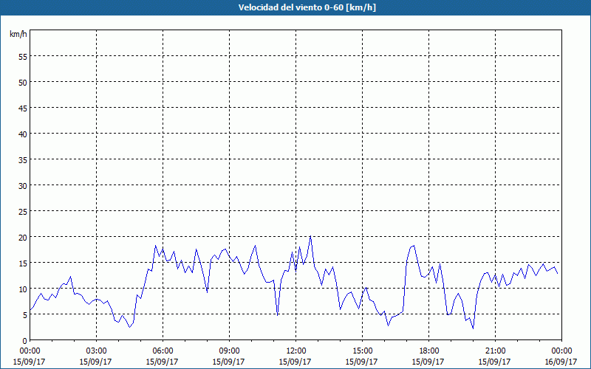Click the y-axis value '55'

click(23, 57)
